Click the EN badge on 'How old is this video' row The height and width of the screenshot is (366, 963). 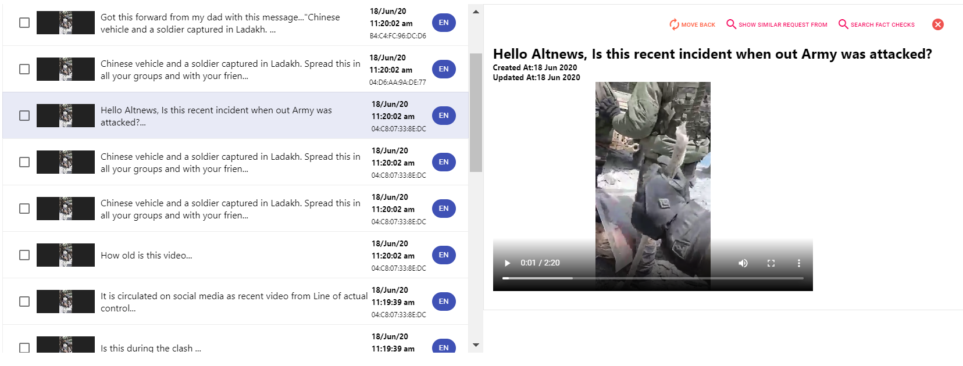444,255
